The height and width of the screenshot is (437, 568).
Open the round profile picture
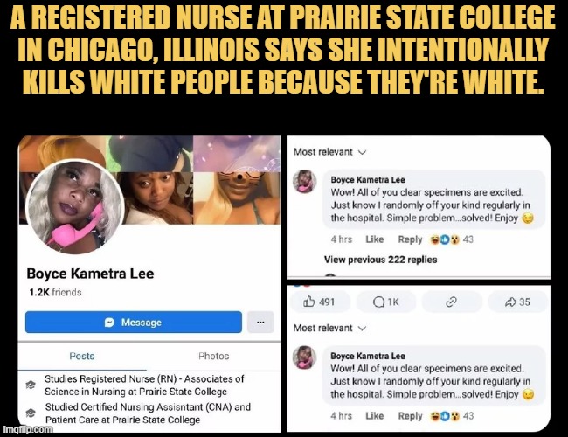point(75,206)
